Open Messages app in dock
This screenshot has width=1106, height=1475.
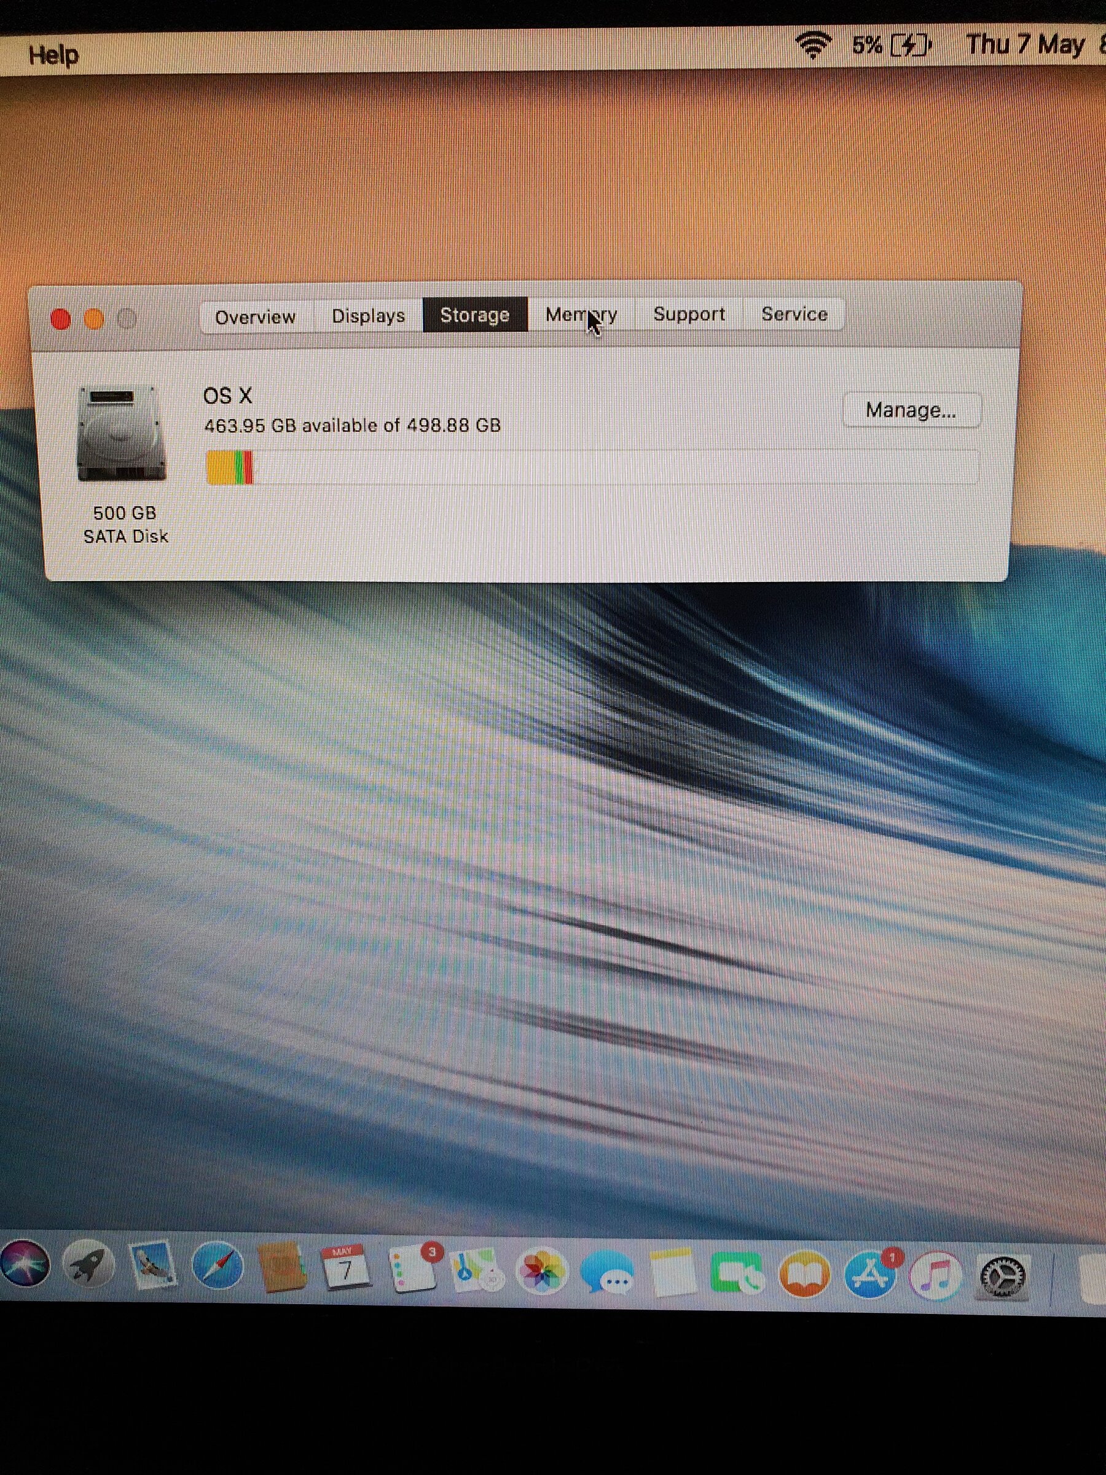tap(606, 1273)
